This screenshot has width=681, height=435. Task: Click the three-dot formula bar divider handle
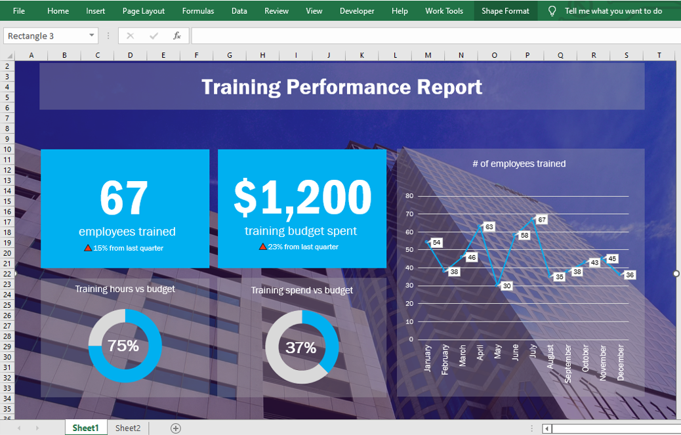(x=108, y=35)
